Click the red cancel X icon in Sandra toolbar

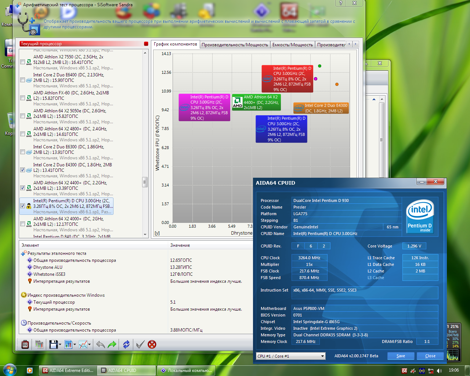152,344
